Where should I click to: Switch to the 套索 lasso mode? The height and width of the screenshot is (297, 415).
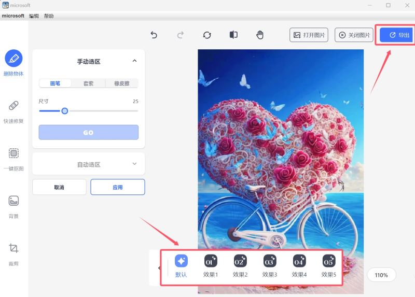coord(88,83)
